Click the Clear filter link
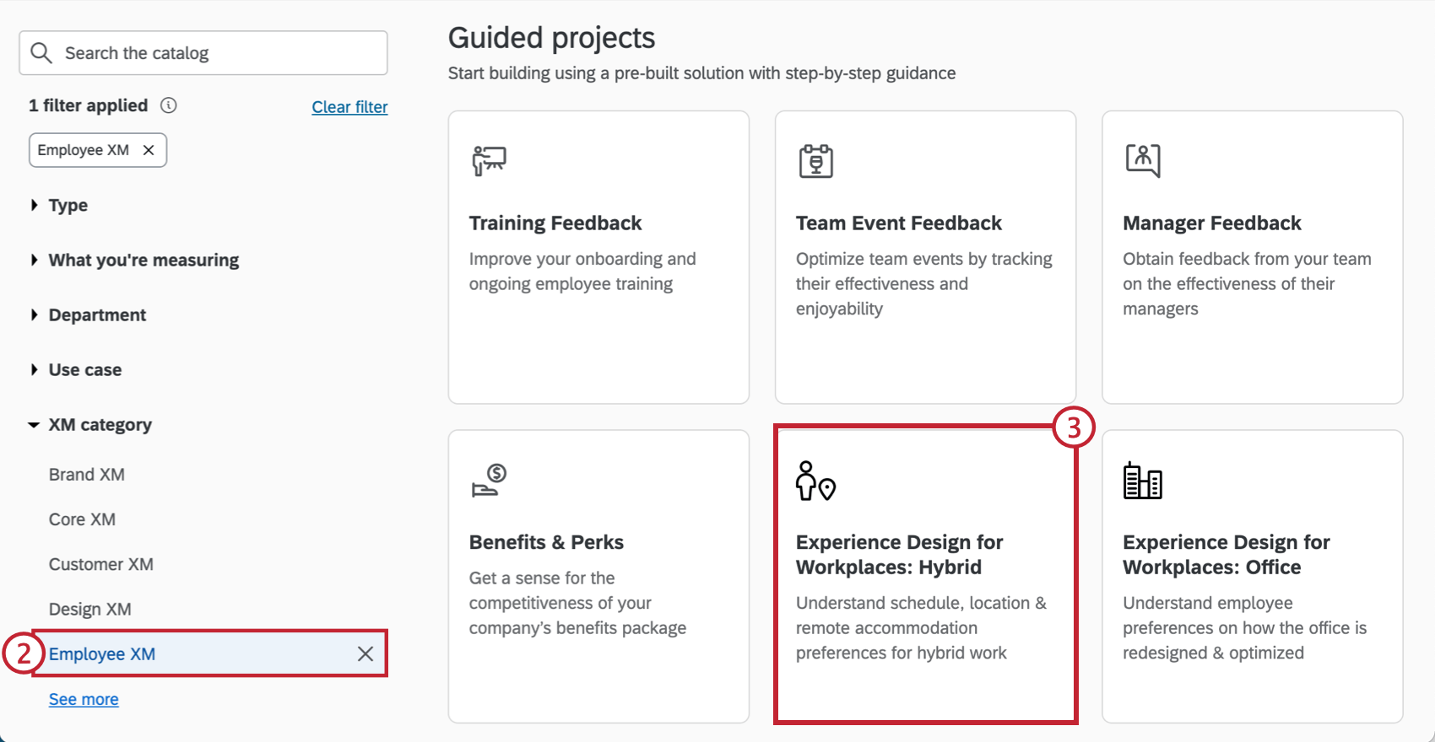 pyautogui.click(x=349, y=107)
